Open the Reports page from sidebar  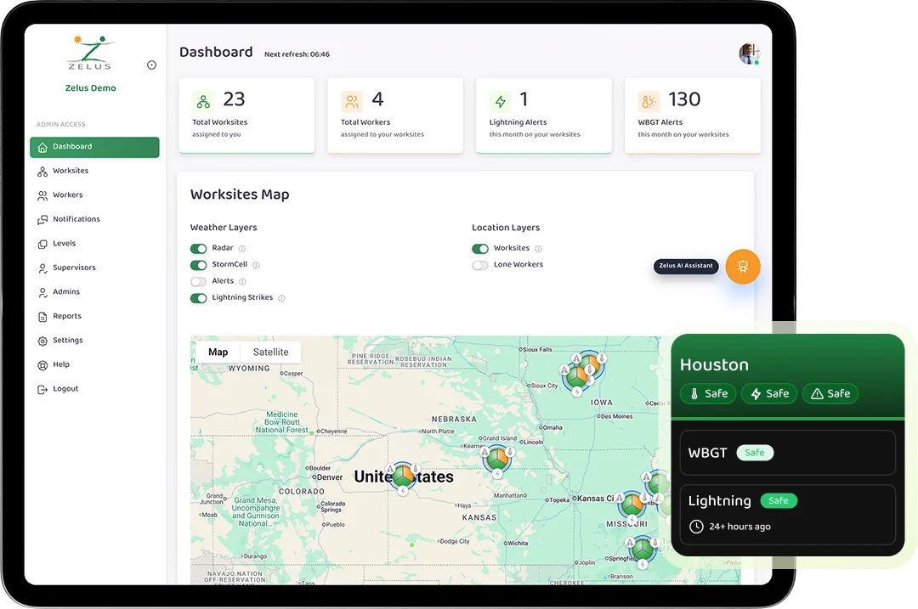point(66,316)
